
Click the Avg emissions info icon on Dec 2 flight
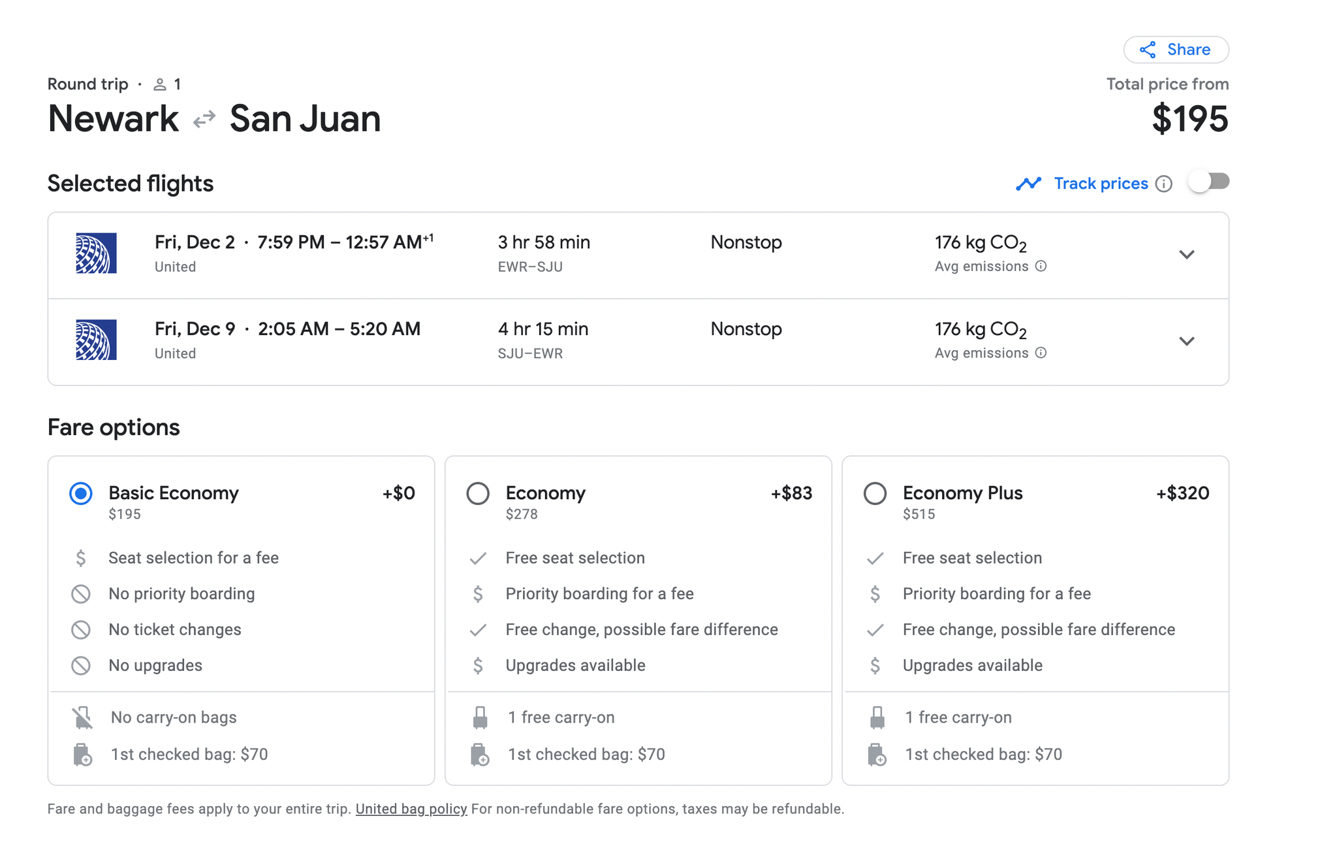point(1041,267)
